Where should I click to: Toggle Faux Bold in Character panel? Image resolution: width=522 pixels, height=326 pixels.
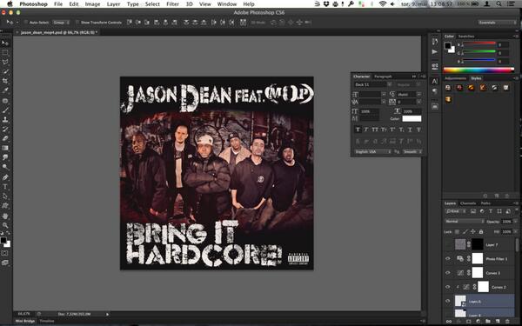(358, 130)
